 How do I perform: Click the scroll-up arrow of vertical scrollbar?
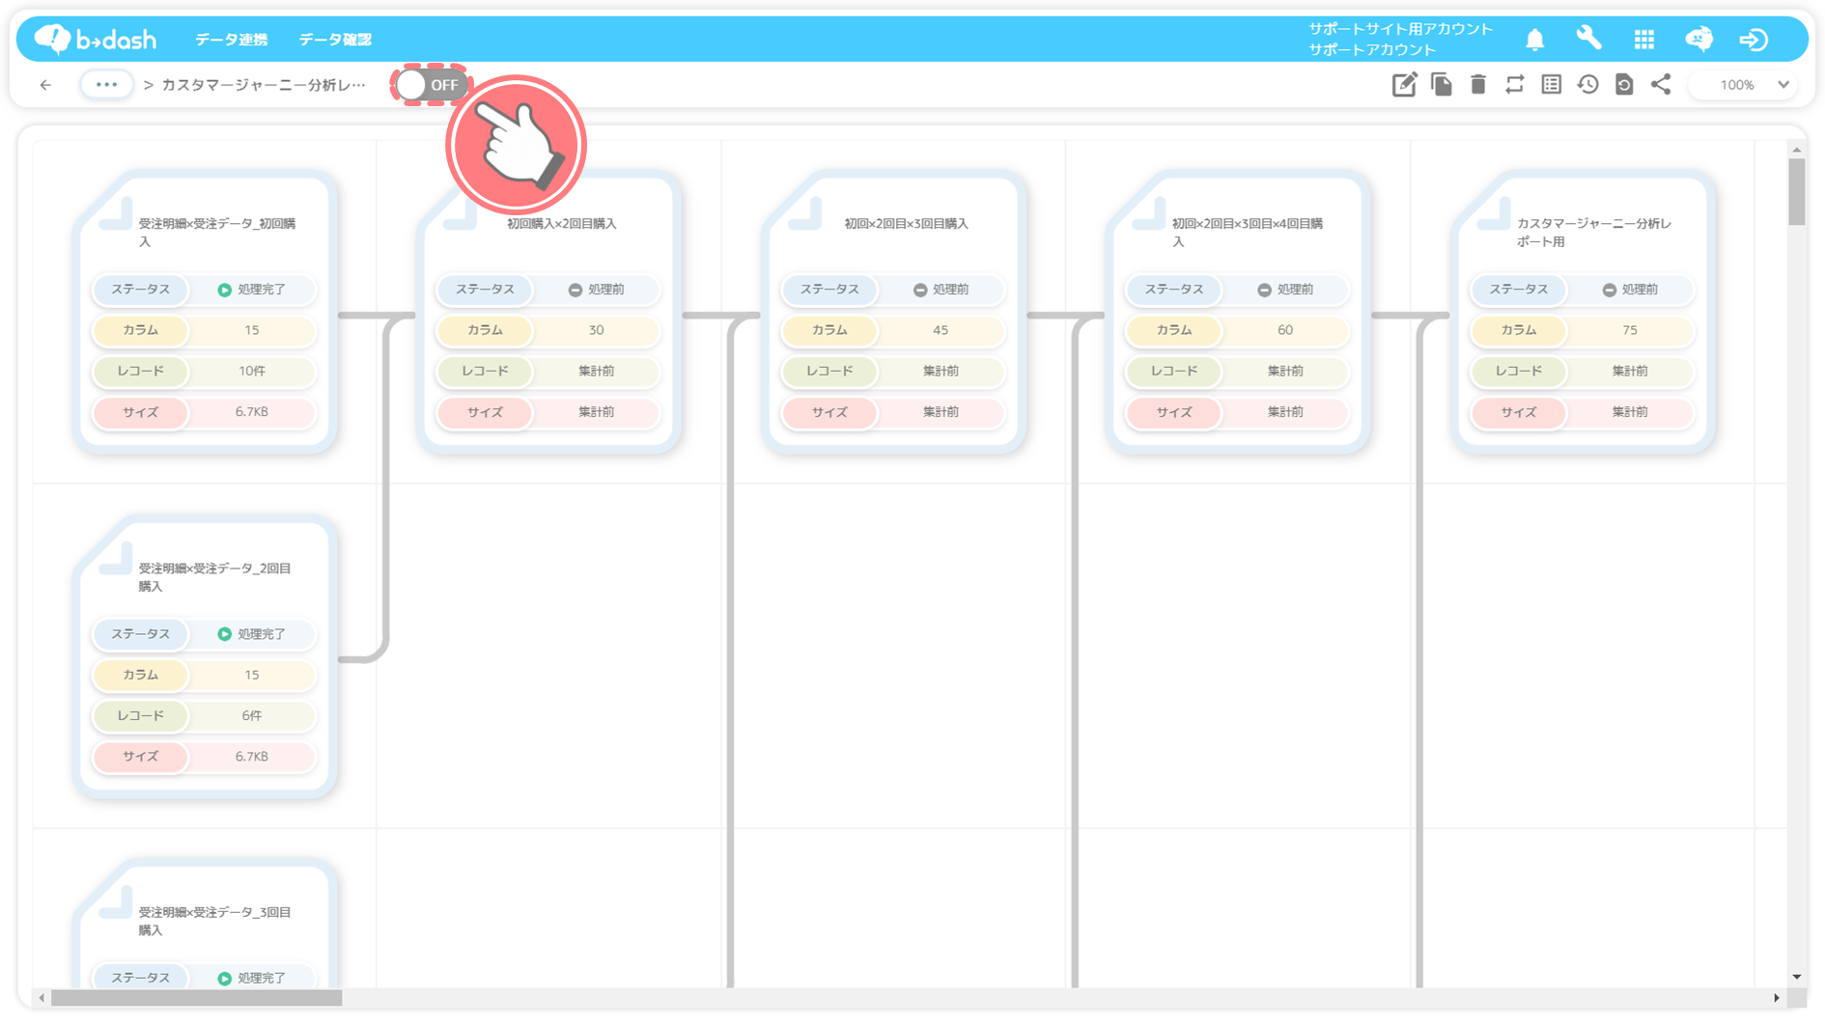[1796, 150]
